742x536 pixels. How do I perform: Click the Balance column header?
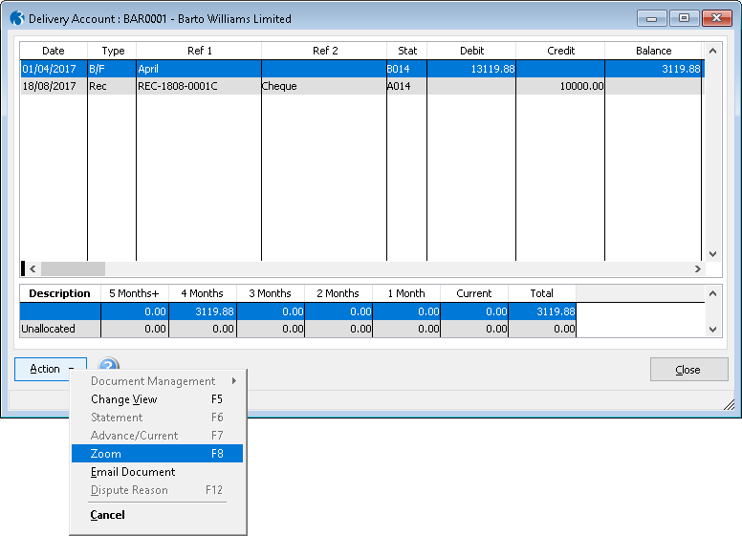(653, 51)
